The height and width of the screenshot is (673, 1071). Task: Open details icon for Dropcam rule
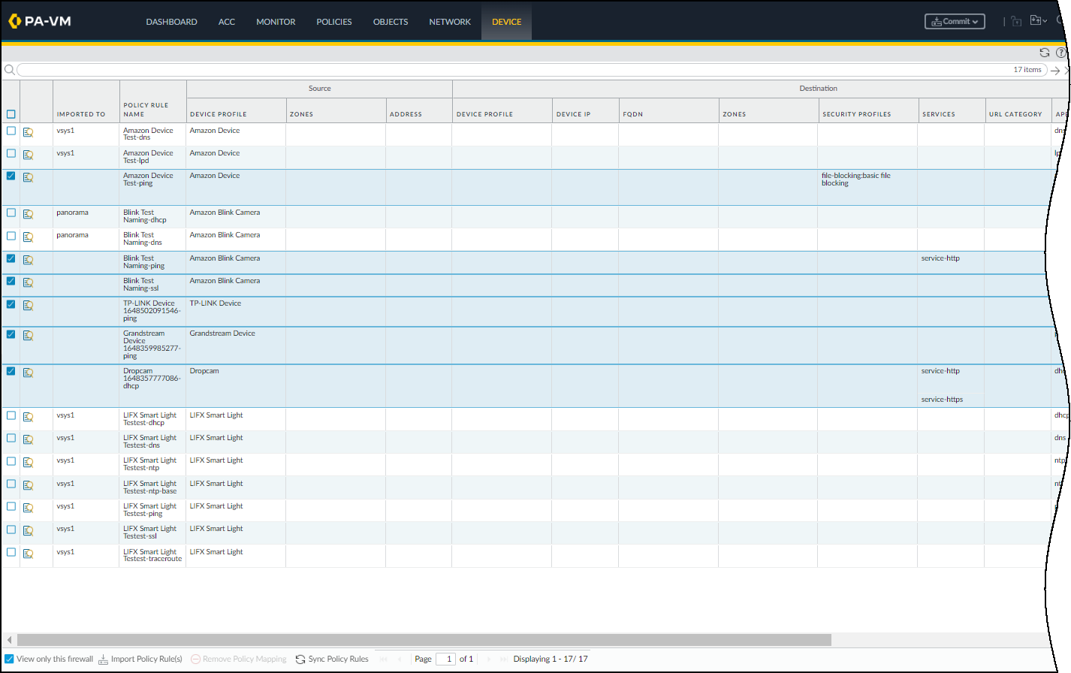(x=28, y=373)
